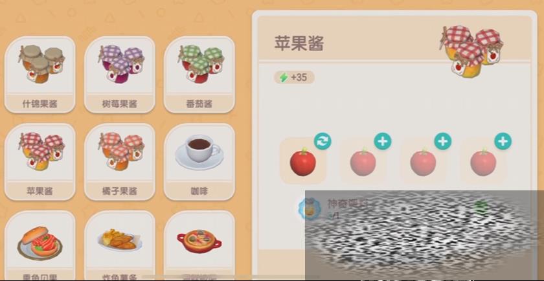544x281 pixels.
Task: Click the filled red apple ingredient
Action: click(x=303, y=162)
